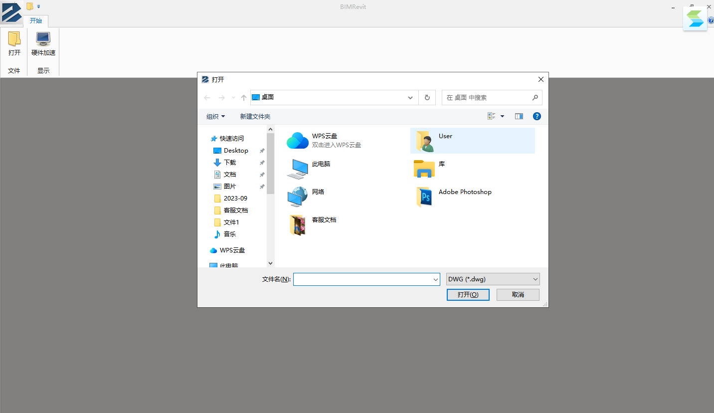Select 文档 in navigation pane
This screenshot has width=714, height=413.
coord(230,175)
